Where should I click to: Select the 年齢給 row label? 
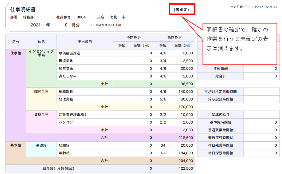[64, 153]
